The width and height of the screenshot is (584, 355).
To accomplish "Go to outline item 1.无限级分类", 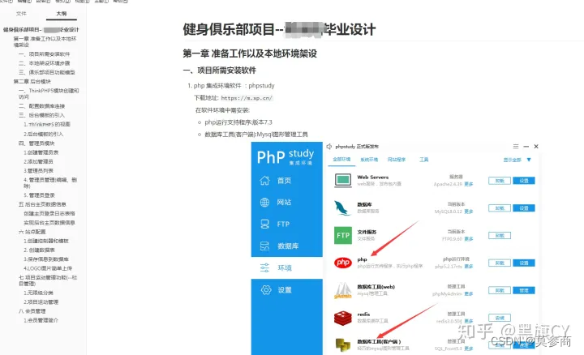I will [x=38, y=293].
